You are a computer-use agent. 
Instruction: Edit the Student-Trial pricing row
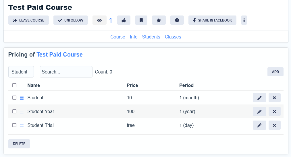coord(259,125)
